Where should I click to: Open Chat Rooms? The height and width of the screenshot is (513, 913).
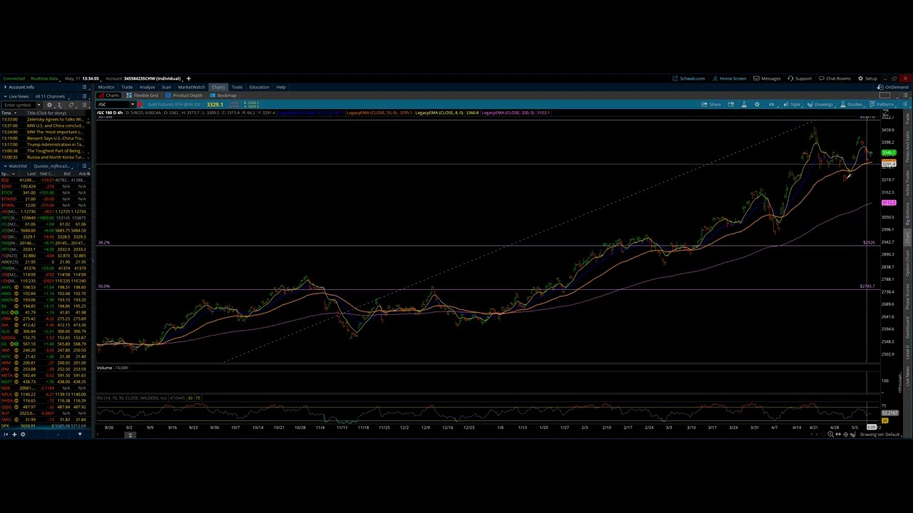835,78
